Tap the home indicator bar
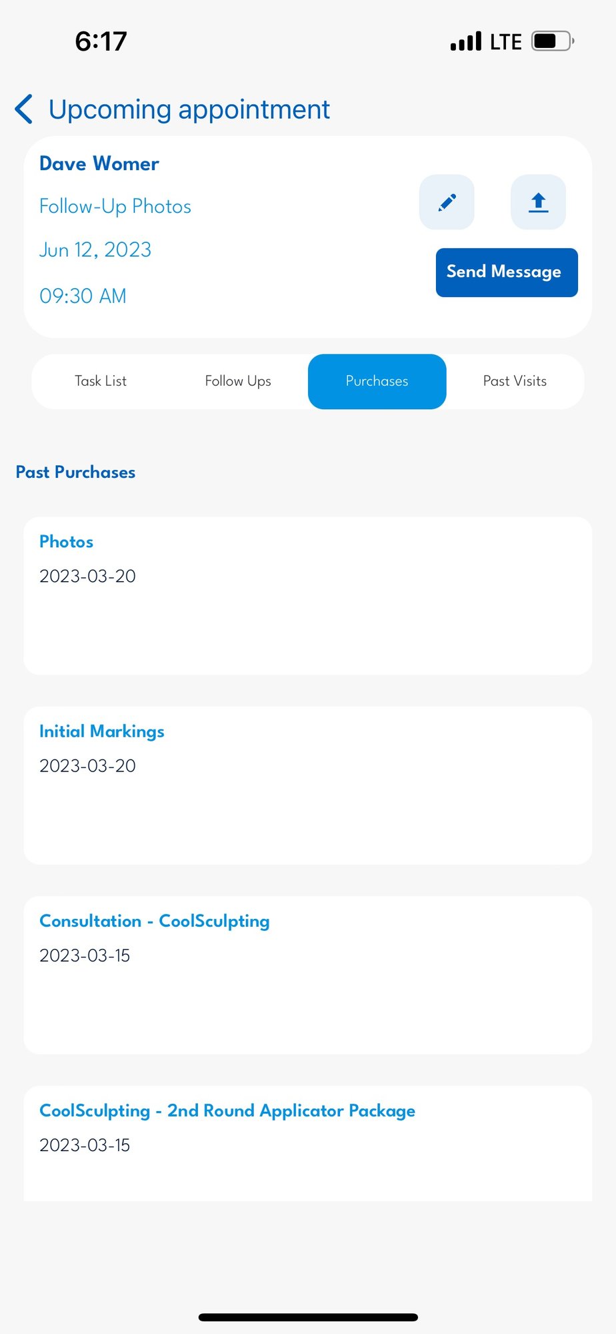 tap(308, 1317)
